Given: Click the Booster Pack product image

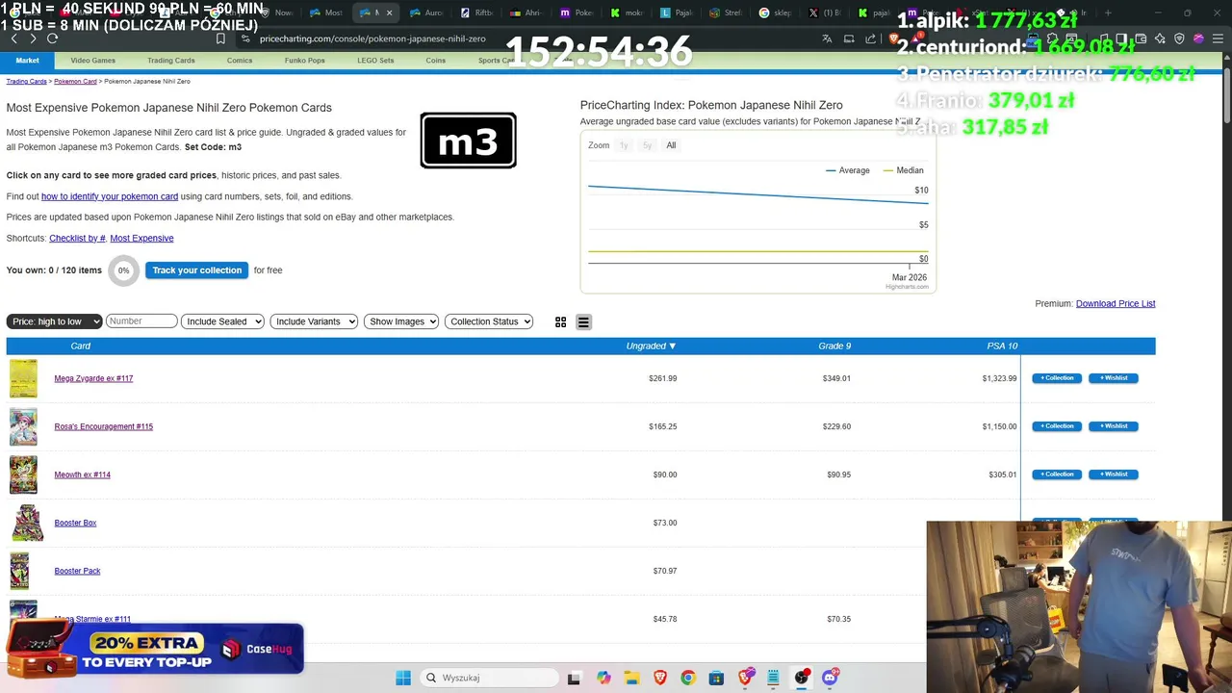Looking at the screenshot, I should (x=19, y=571).
